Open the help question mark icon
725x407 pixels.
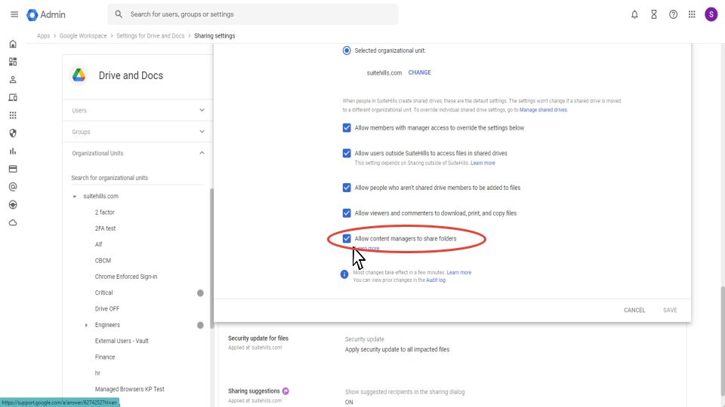click(673, 14)
